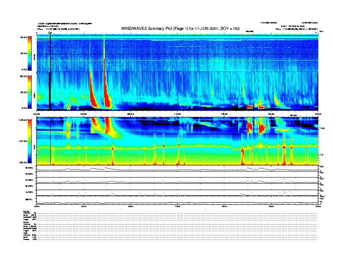This screenshot has height=265, width=343.
Task: Click the -137.50 label on TNR scale
Action: 23,141
